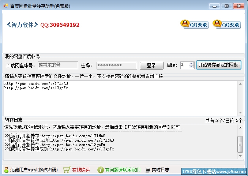The height and width of the screenshot is (176, 248).
Task: Click the monitor icon beside 实时日志
Action: [x=148, y=170]
